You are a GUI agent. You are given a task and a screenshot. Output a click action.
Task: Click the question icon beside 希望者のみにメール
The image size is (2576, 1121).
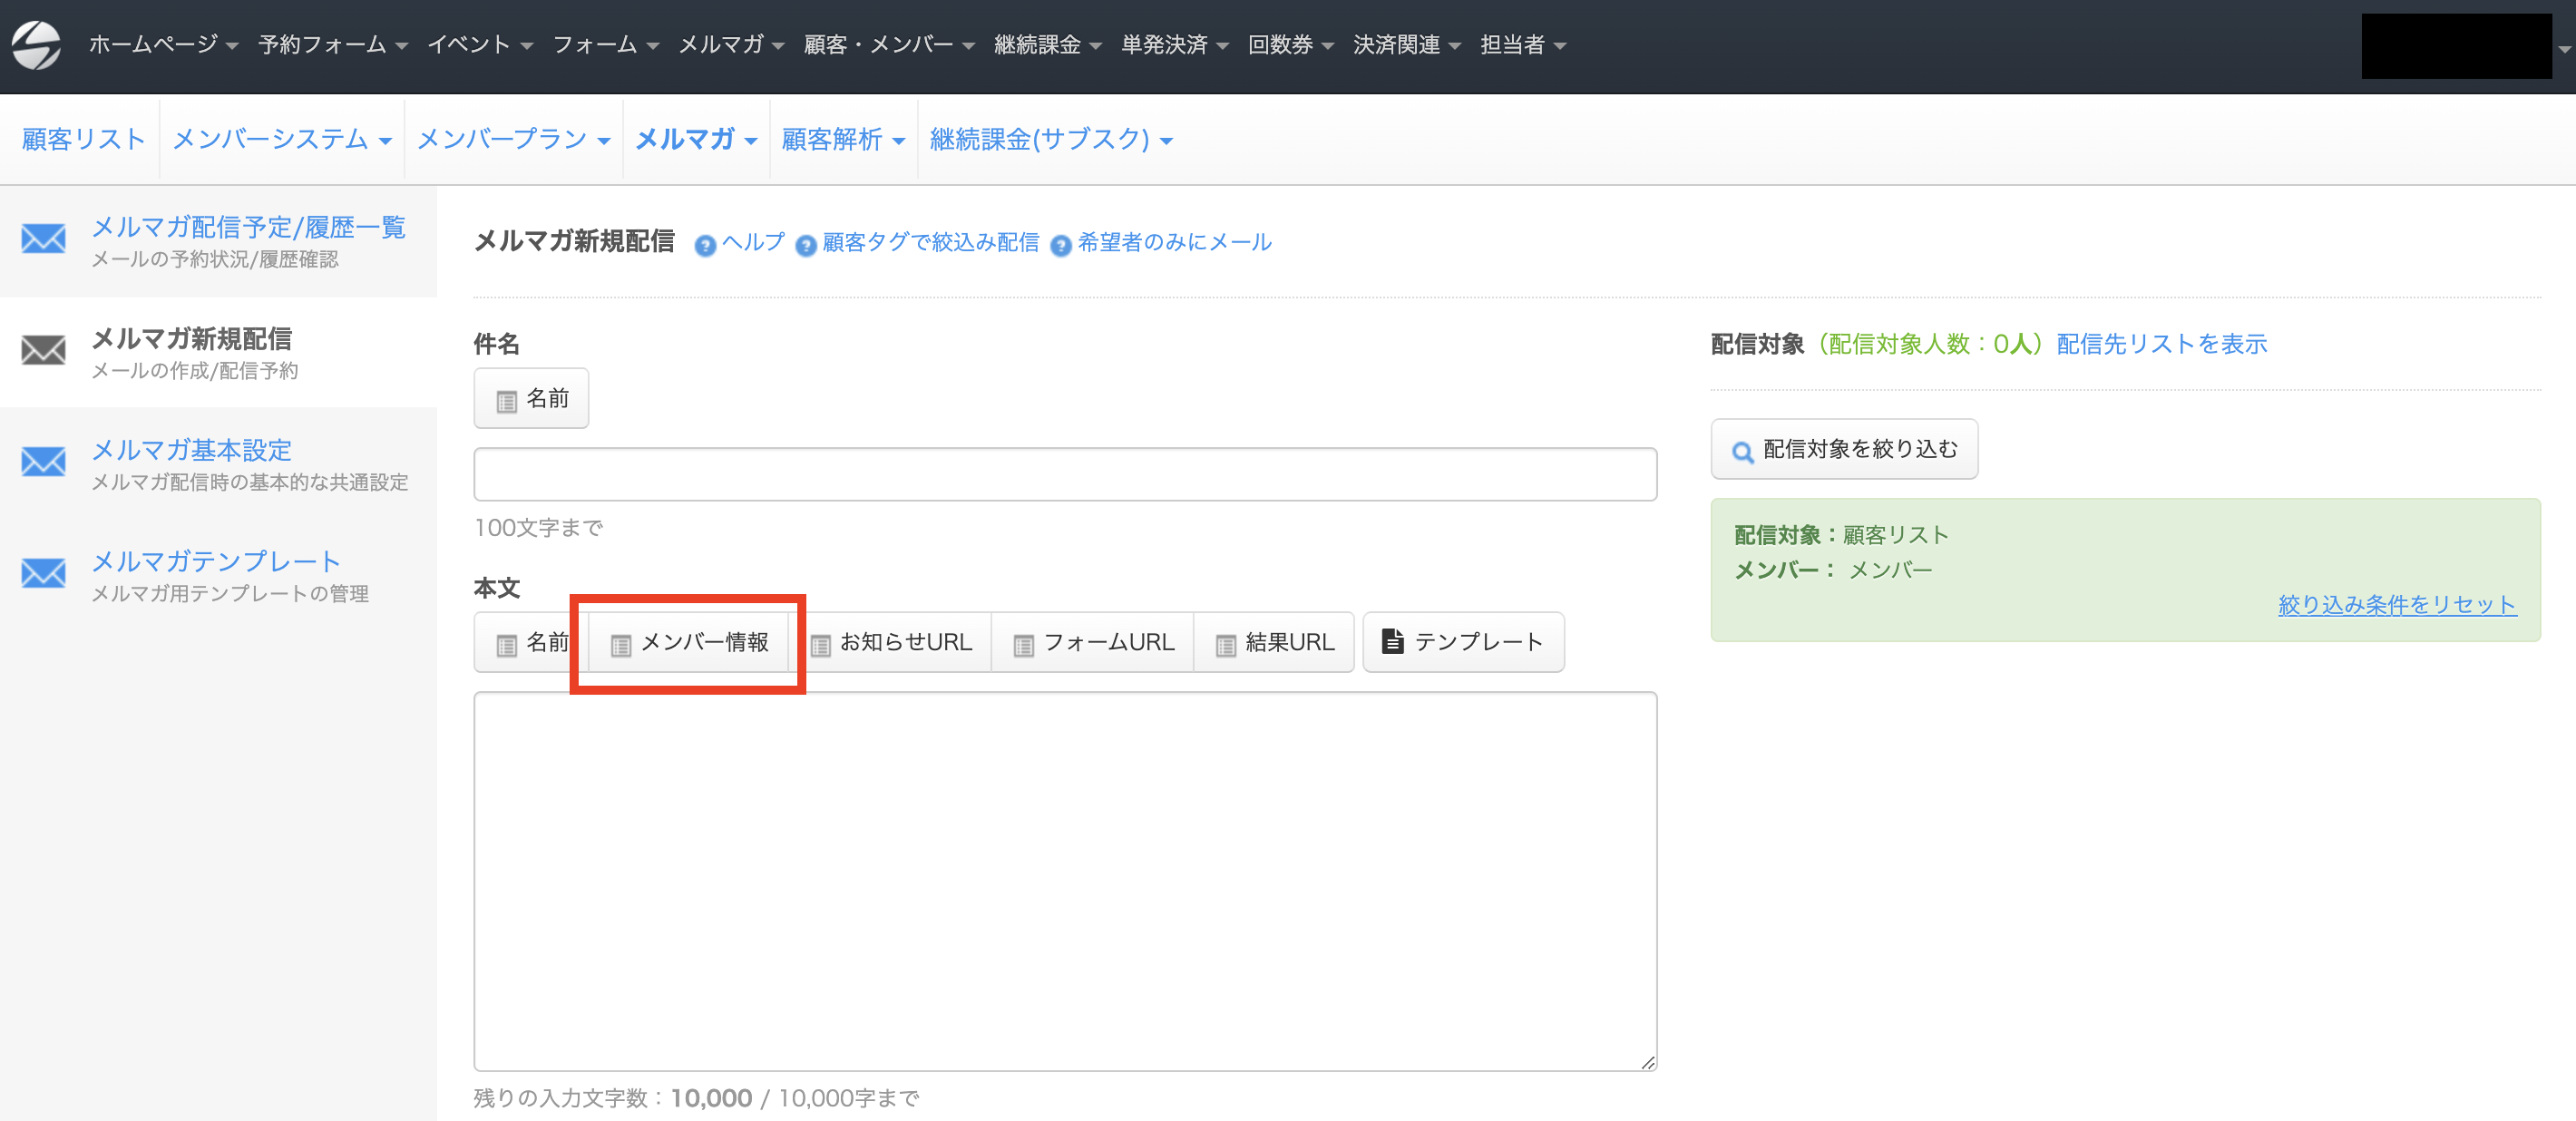[x=1061, y=245]
